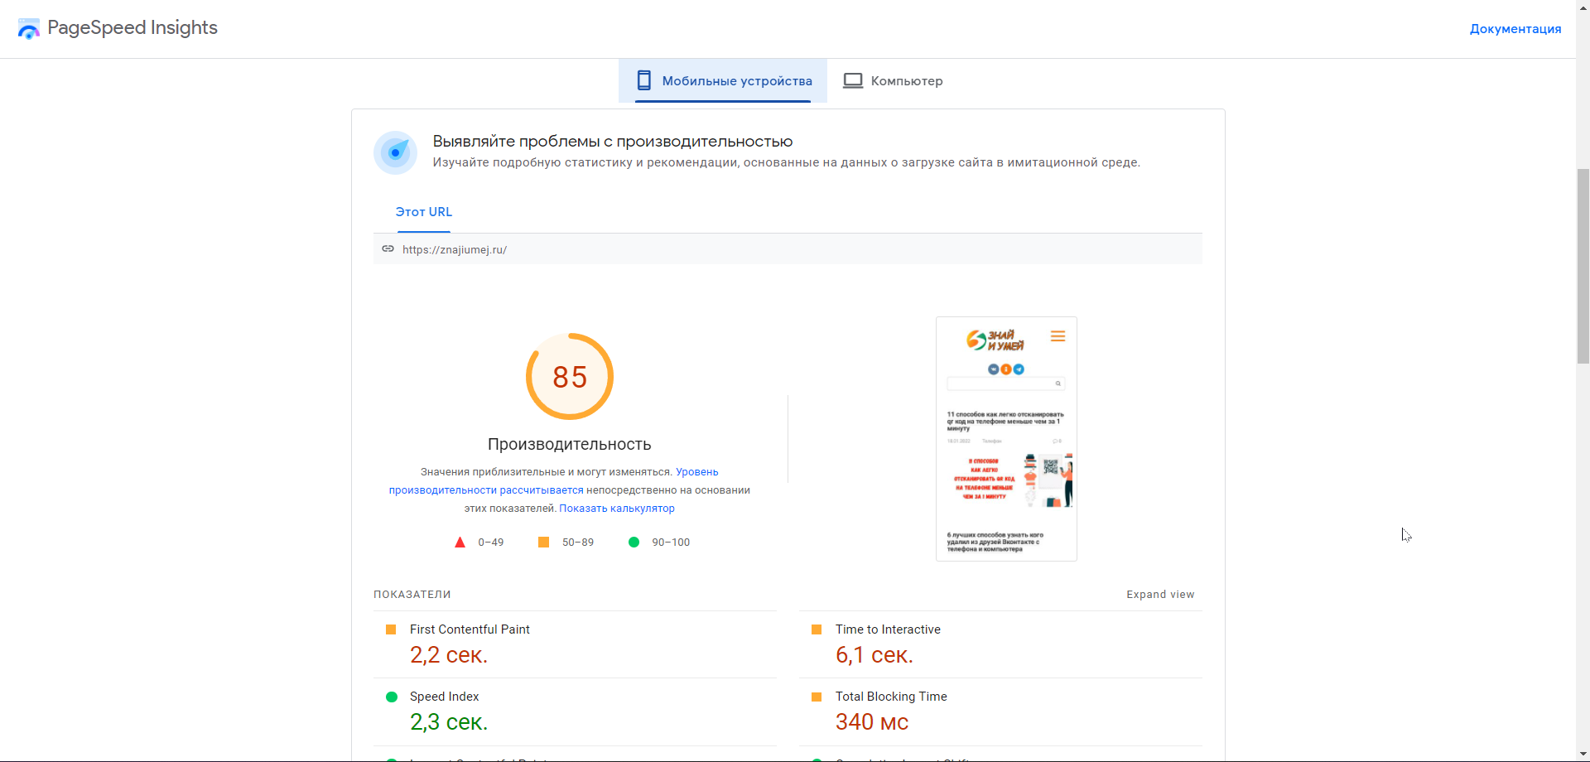
Task: Expand the Total Blocking Time metric
Action: point(890,697)
